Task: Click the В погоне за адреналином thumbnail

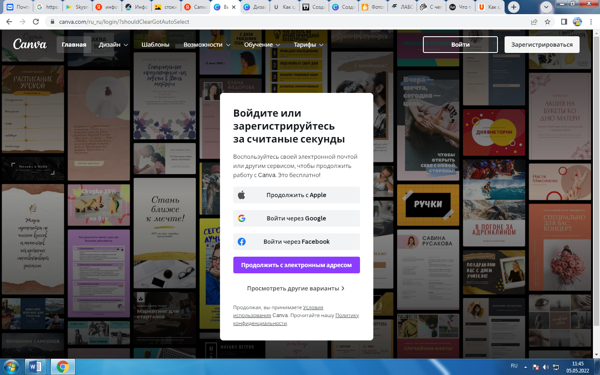Action: (494, 202)
